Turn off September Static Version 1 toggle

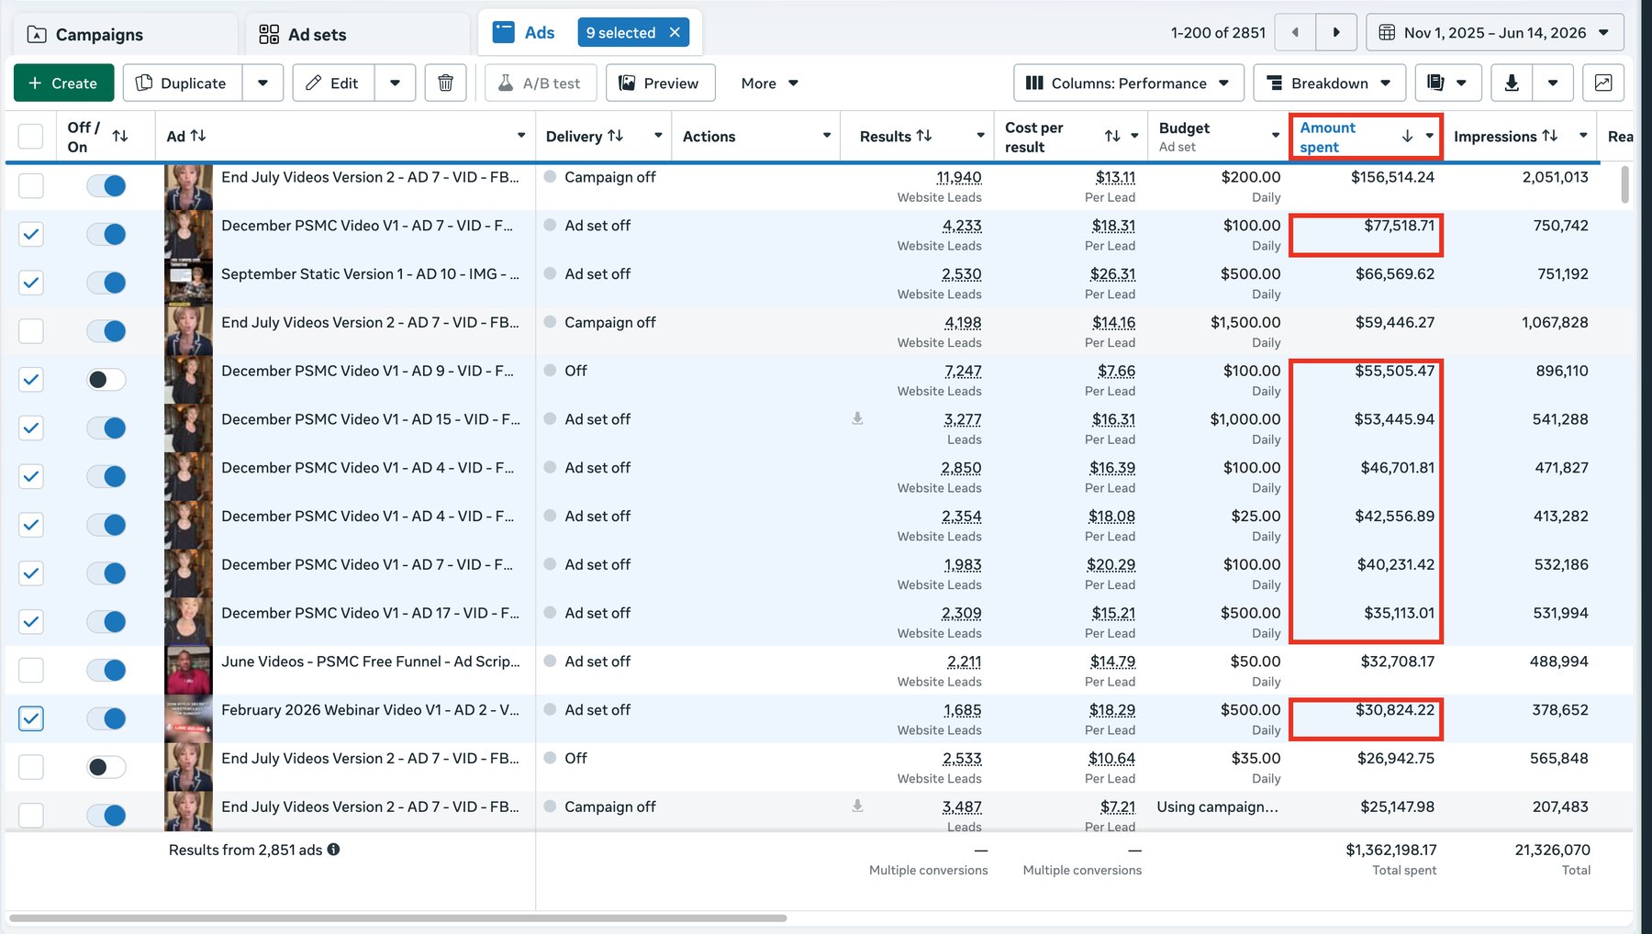(106, 283)
